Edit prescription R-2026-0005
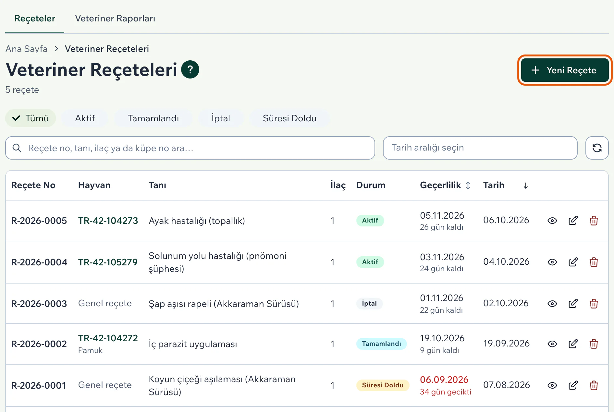 coord(573,221)
